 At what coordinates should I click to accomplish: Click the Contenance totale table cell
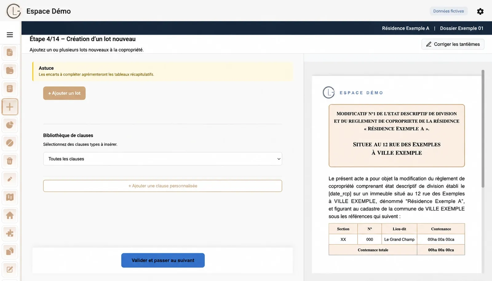pyautogui.click(x=373, y=250)
